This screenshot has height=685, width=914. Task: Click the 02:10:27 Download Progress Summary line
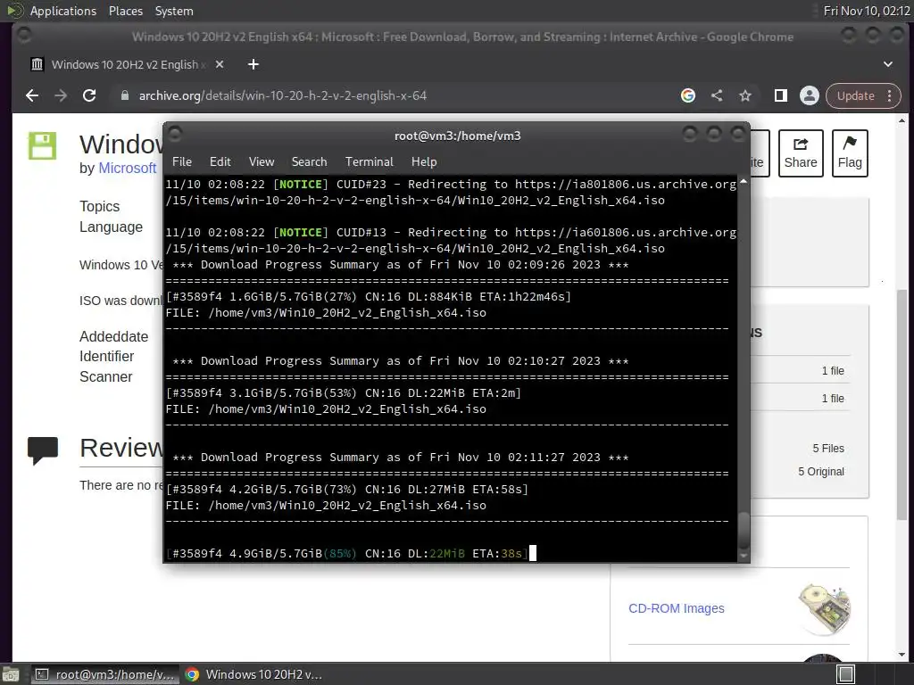401,360
